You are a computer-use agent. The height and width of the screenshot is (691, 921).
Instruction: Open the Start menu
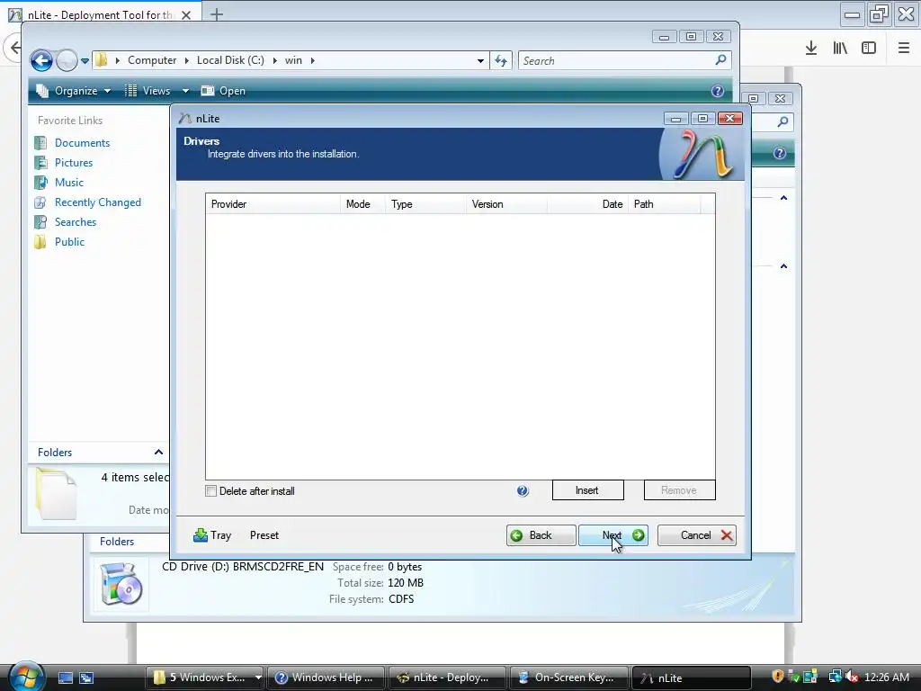(x=26, y=676)
